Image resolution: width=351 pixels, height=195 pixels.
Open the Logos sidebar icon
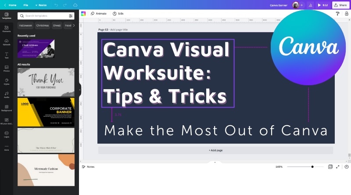[x=7, y=134]
